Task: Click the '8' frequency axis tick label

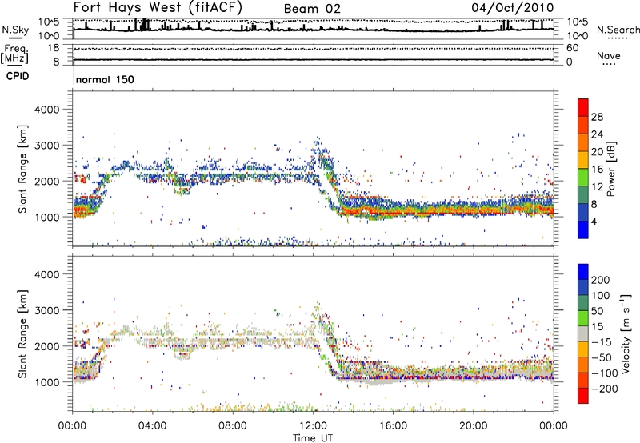Action: 56,62
